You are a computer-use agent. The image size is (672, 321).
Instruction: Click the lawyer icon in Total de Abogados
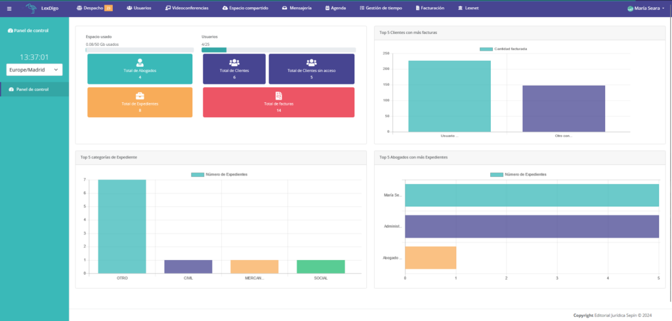(140, 62)
